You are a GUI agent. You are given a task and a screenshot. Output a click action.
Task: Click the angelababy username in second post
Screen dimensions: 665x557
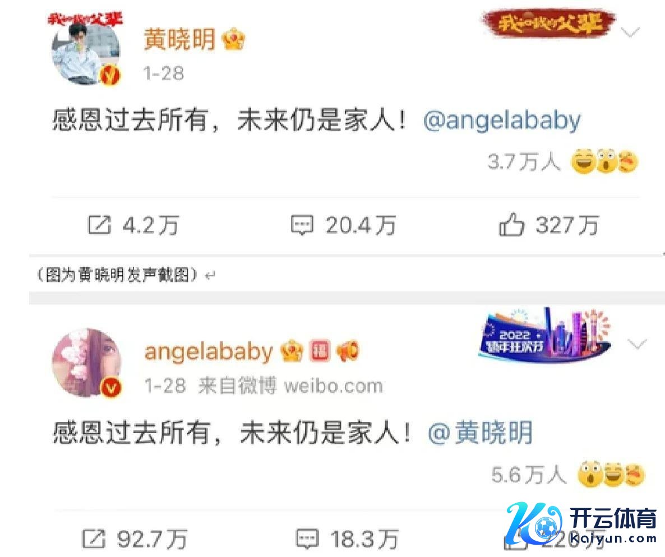tap(208, 352)
